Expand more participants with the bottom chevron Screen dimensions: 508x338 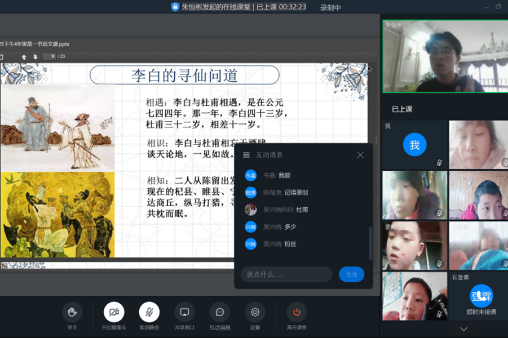(x=463, y=329)
